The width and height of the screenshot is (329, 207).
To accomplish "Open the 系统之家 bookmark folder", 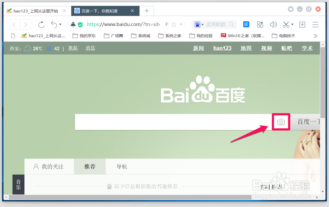I will tap(170, 36).
